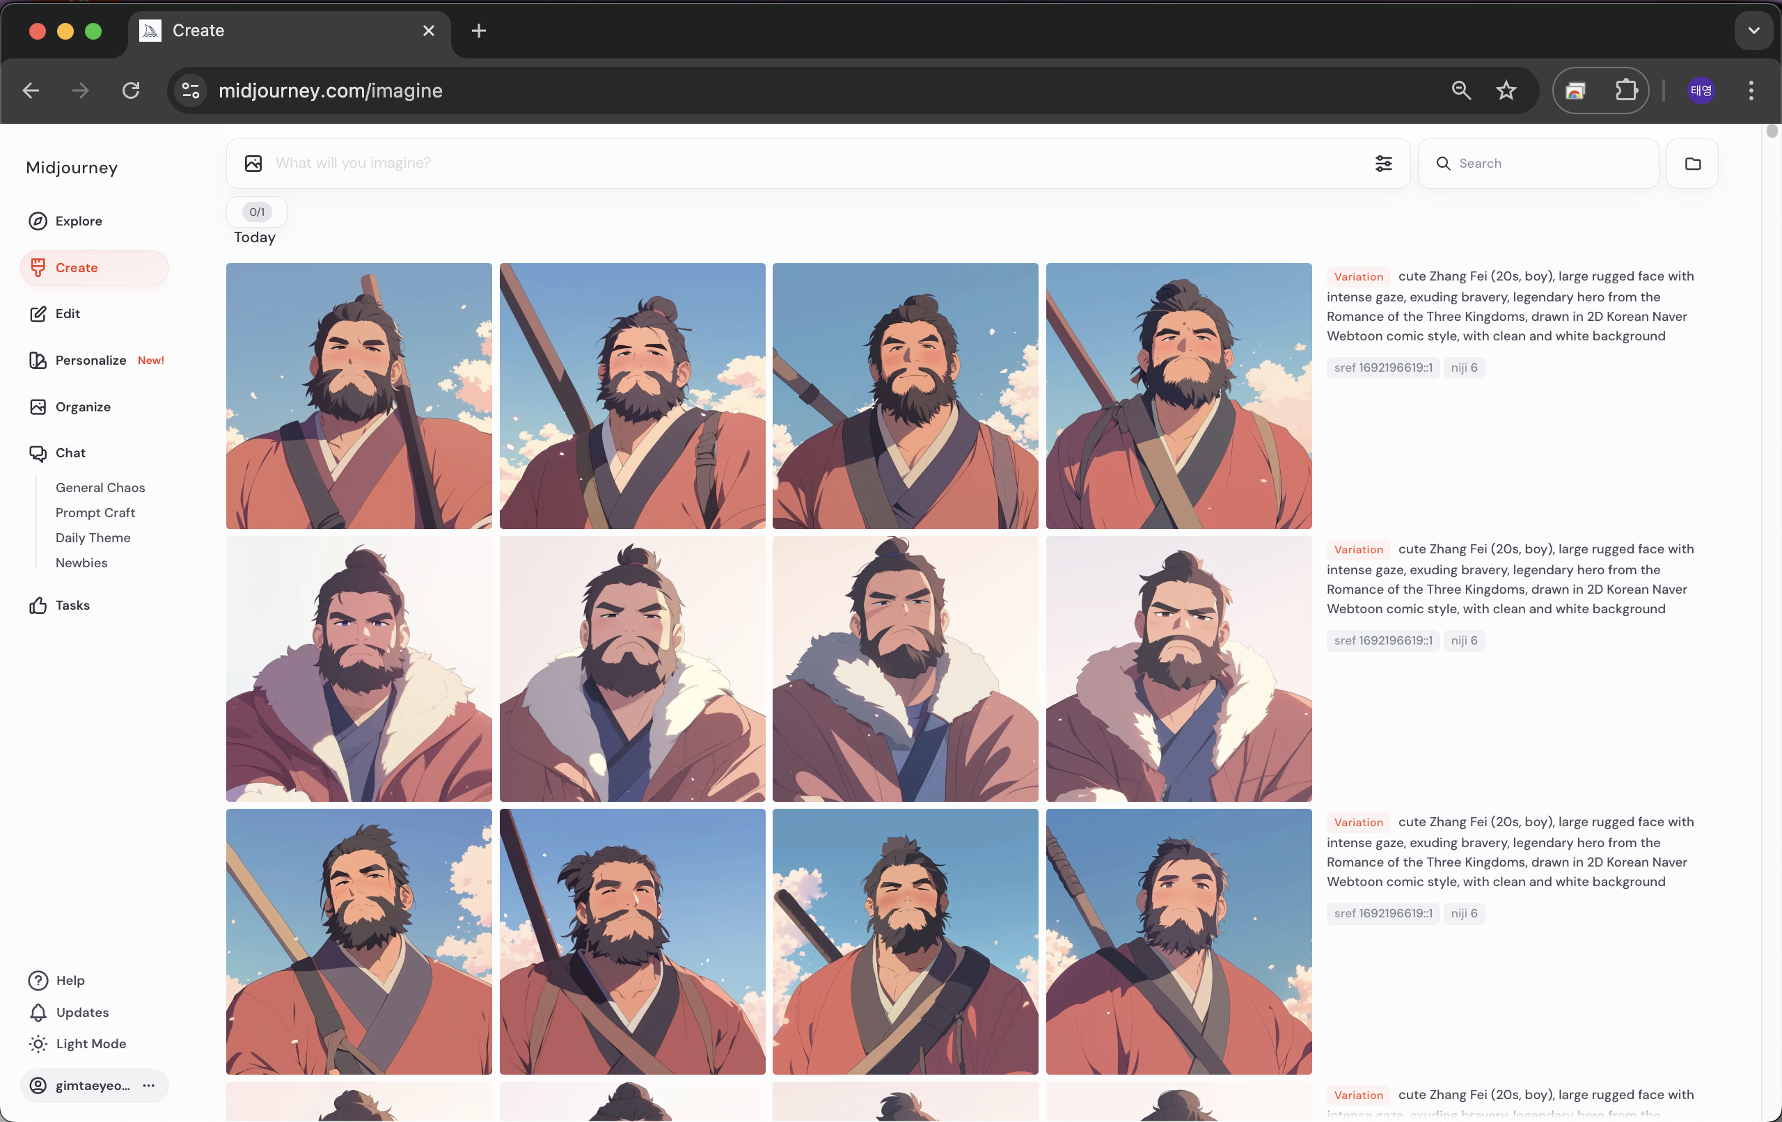Open the second thumbnail in the top blue-sky row
Screen dimensions: 1782x1122
click(633, 396)
